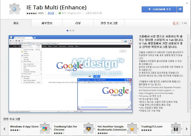Click the Windows 8 App Store icon
191x136 pixels.
(45, 129)
